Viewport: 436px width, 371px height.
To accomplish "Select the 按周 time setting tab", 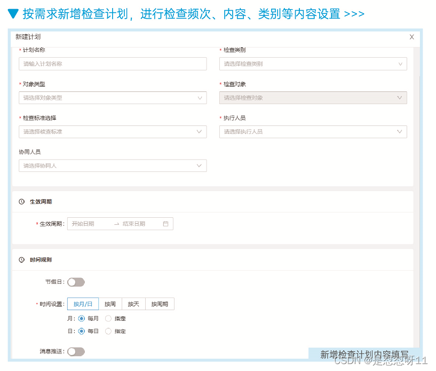I will (x=110, y=304).
